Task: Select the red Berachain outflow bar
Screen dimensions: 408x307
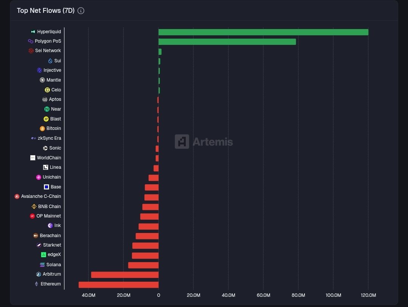Action: click(147, 236)
